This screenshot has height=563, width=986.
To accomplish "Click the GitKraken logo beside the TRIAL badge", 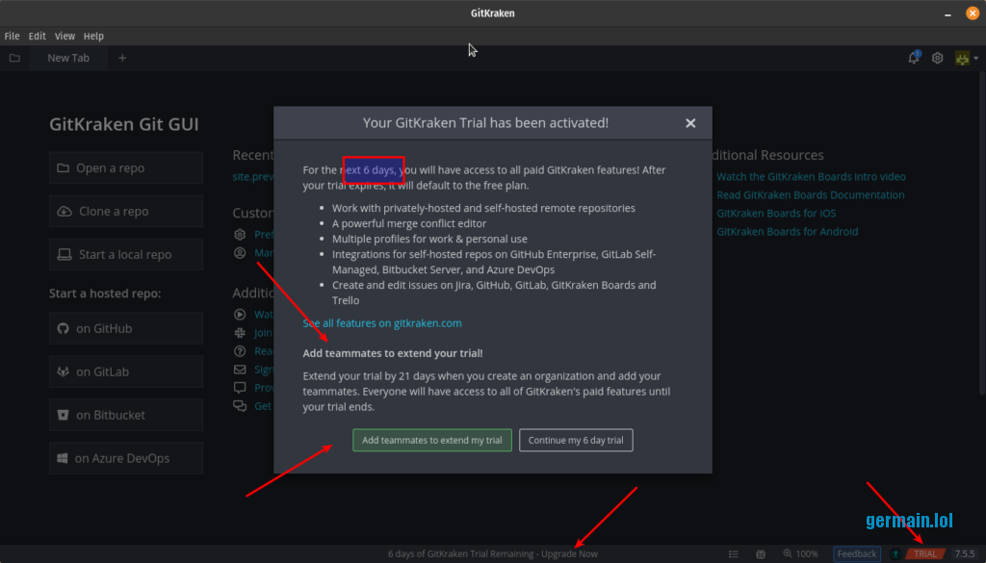I will 895,553.
